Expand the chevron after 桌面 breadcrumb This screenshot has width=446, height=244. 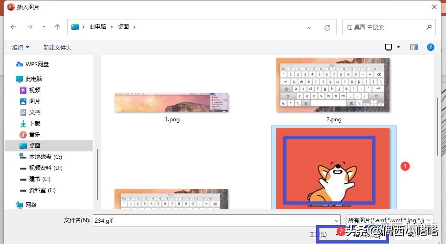pos(134,27)
